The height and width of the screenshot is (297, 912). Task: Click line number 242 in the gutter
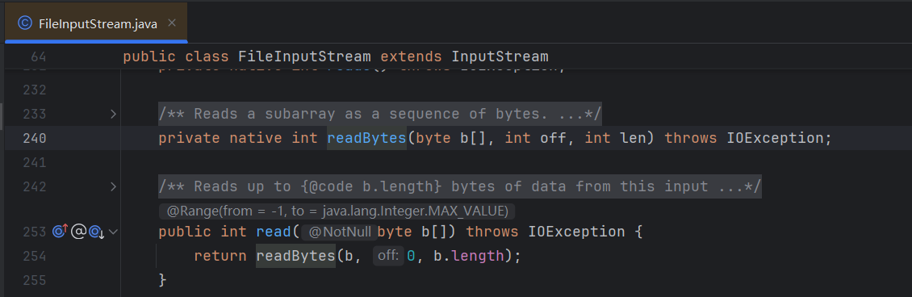tap(35, 187)
